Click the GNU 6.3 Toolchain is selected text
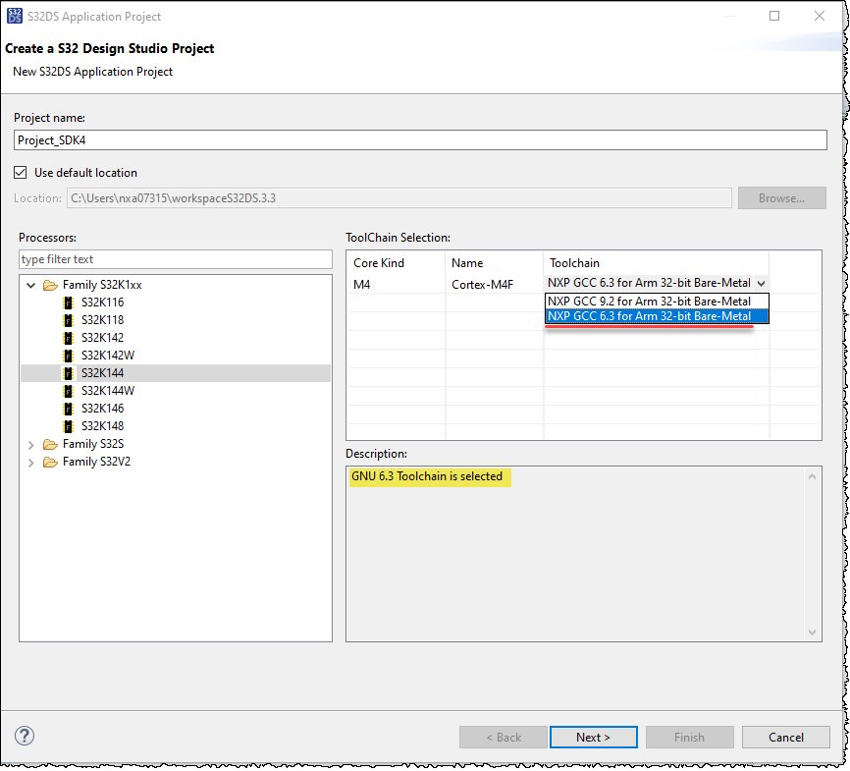Viewport: 850px width, 771px height. [427, 476]
